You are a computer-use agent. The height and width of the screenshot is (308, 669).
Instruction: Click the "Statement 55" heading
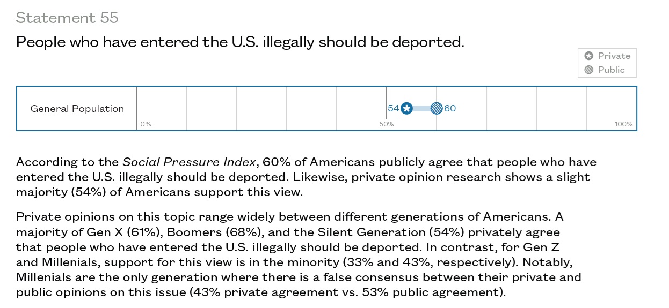point(67,18)
